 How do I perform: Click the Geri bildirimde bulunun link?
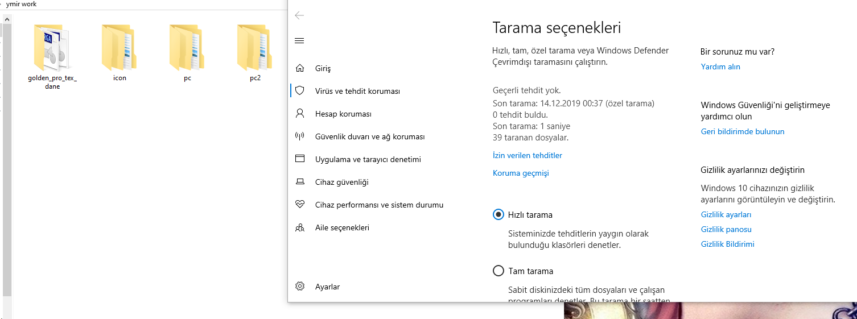743,131
